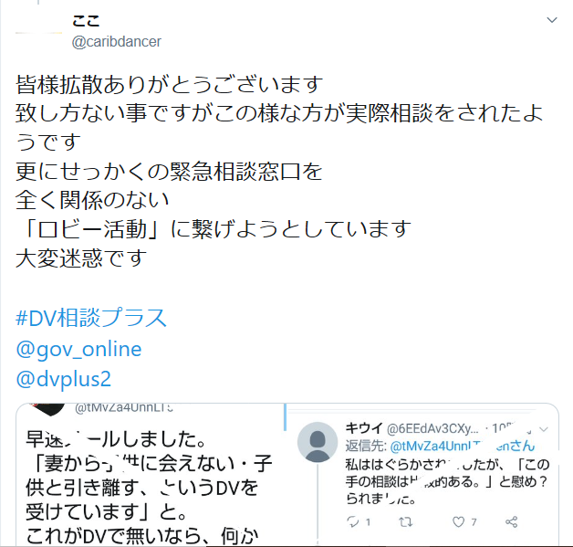Visit the @gov_online mention

click(78, 349)
